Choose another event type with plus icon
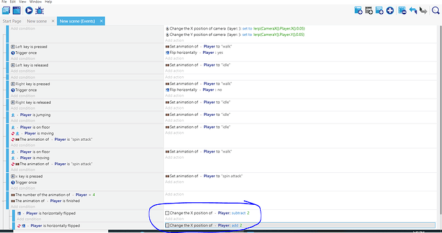 coord(390,10)
